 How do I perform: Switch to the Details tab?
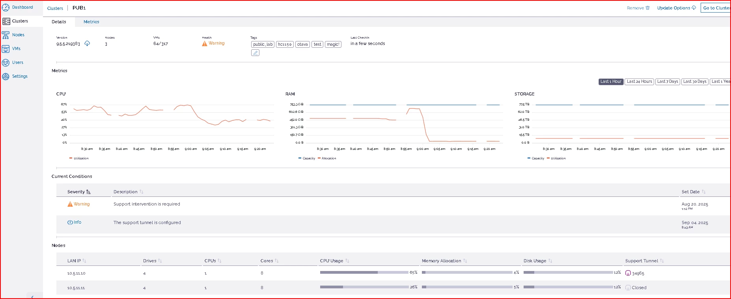tap(59, 22)
